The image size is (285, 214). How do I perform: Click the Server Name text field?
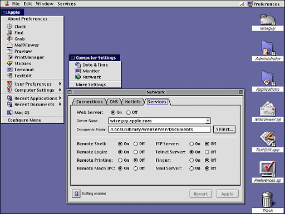158,121
